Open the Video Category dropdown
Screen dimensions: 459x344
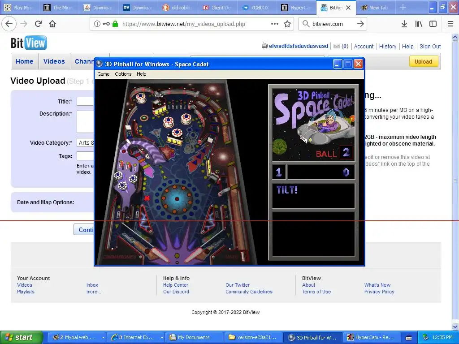tap(85, 142)
